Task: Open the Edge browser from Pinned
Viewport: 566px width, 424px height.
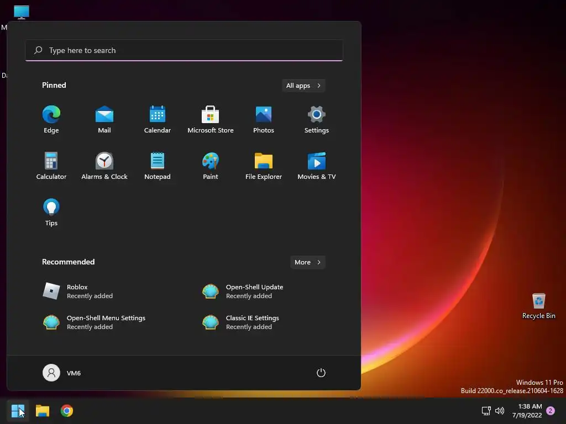Action: click(51, 120)
